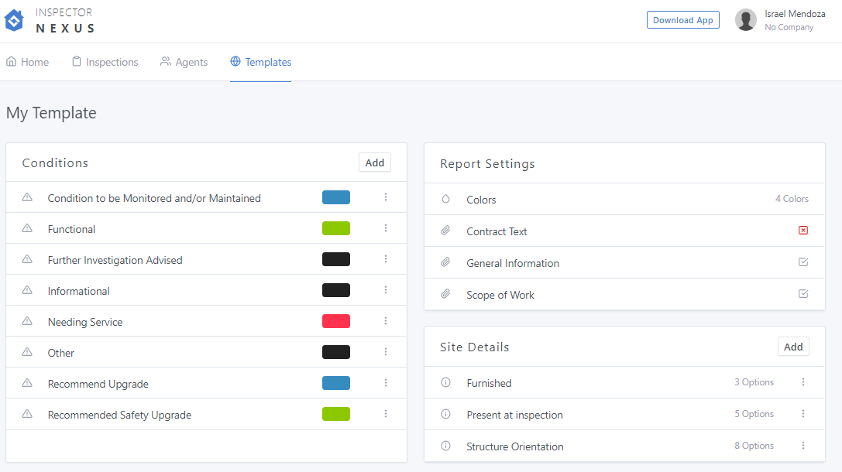
Task: Go to the Inspections tab
Action: (105, 62)
